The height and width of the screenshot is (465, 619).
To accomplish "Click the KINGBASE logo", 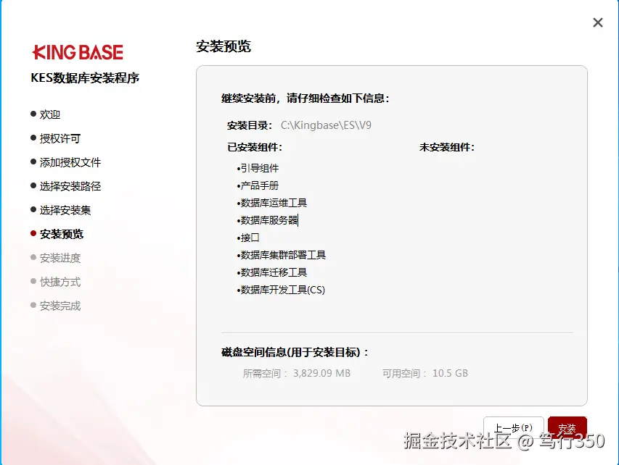I will (x=78, y=52).
